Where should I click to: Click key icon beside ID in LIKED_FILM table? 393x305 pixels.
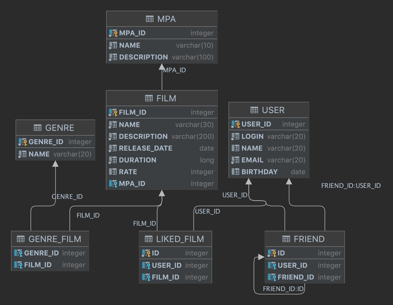click(146, 253)
